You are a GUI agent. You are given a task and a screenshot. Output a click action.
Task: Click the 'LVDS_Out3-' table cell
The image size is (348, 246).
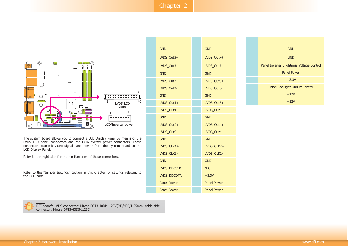coord(174,66)
